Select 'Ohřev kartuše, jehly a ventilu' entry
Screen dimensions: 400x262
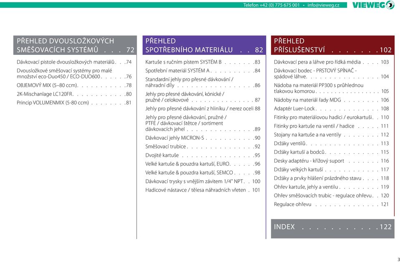tap(331, 187)
